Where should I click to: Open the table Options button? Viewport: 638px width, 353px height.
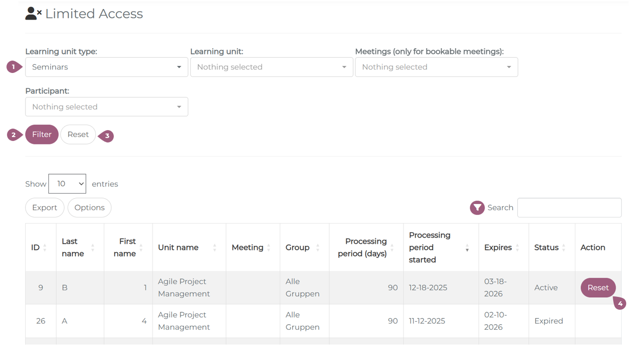pyautogui.click(x=89, y=208)
